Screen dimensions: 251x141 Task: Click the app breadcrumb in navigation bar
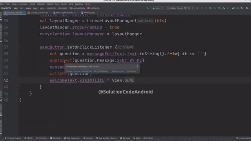coord(16,8)
